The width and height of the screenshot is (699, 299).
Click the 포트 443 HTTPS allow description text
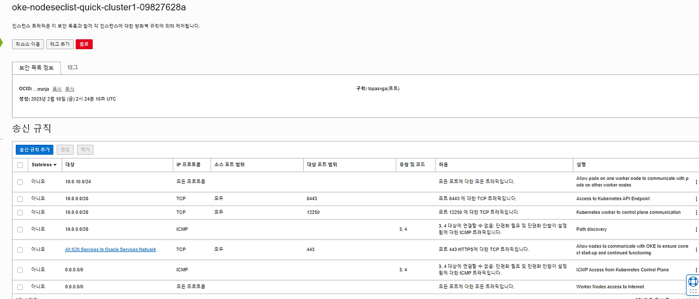[484, 250]
